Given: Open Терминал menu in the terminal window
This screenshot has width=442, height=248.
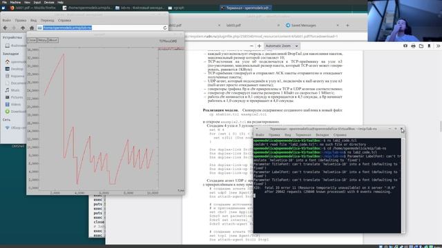Looking at the screenshot, I should tap(303, 135).
